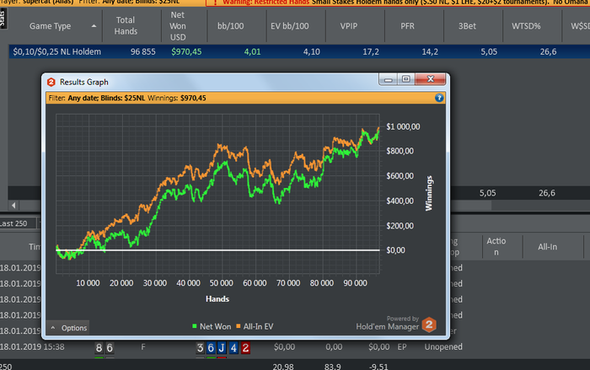Minimize the Results Graph window
This screenshot has height=370, width=590.
point(389,79)
